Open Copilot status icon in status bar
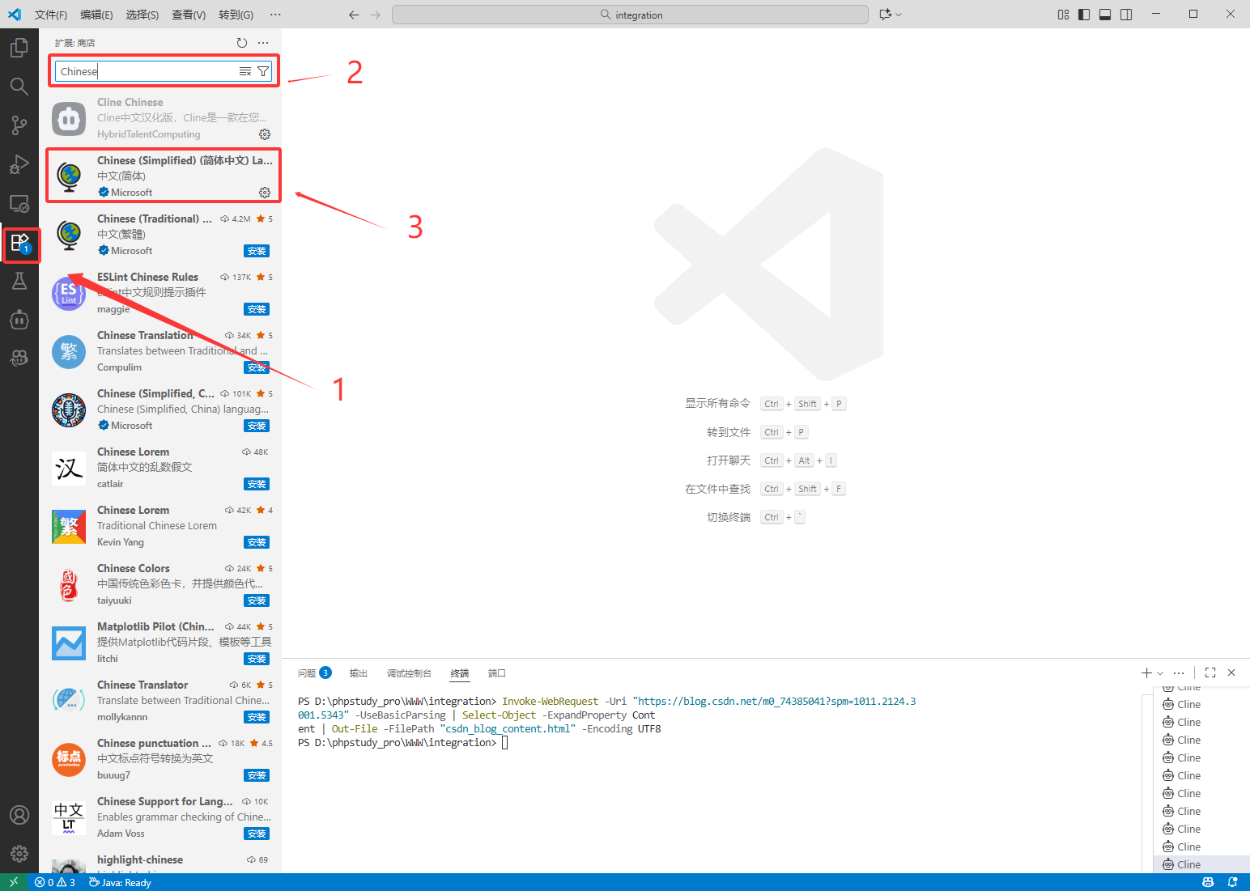Image resolution: width=1250 pixels, height=891 pixels. tap(1208, 882)
